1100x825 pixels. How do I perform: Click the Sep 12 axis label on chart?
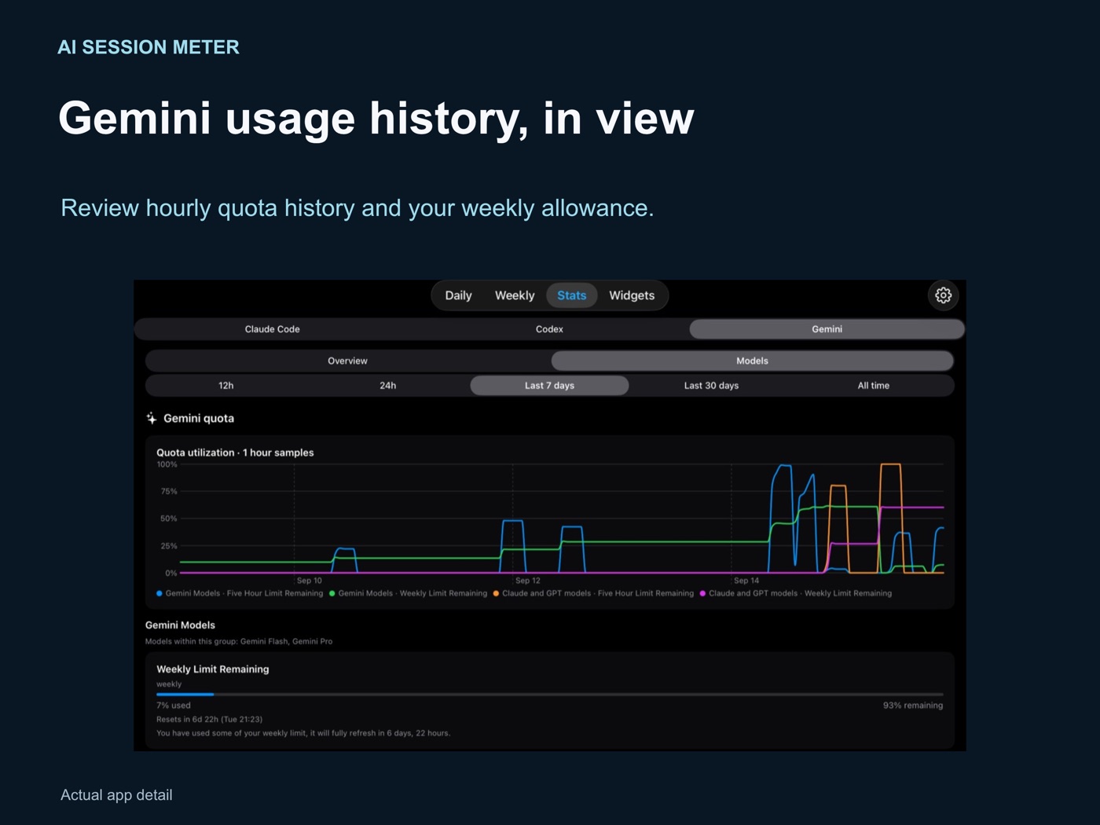(x=528, y=581)
